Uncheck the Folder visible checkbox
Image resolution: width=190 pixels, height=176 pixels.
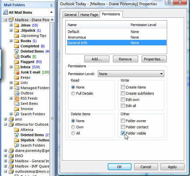pos(123,133)
